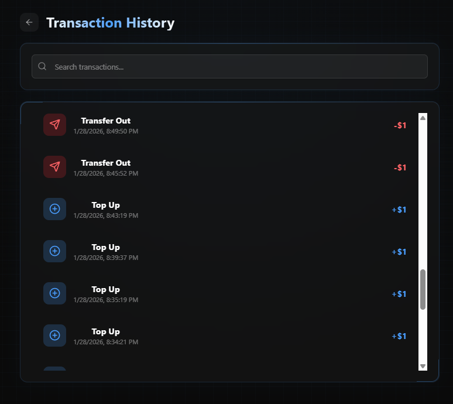Image resolution: width=453 pixels, height=404 pixels.
Task: Click the Top Up icon at 8:39:37 PM
Action: point(54,251)
